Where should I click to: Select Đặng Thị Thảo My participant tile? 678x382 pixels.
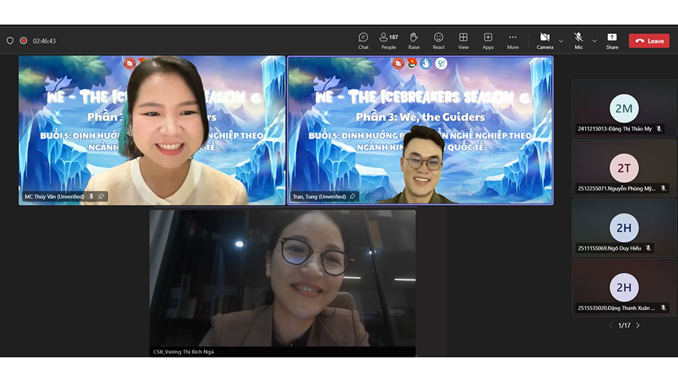[624, 109]
